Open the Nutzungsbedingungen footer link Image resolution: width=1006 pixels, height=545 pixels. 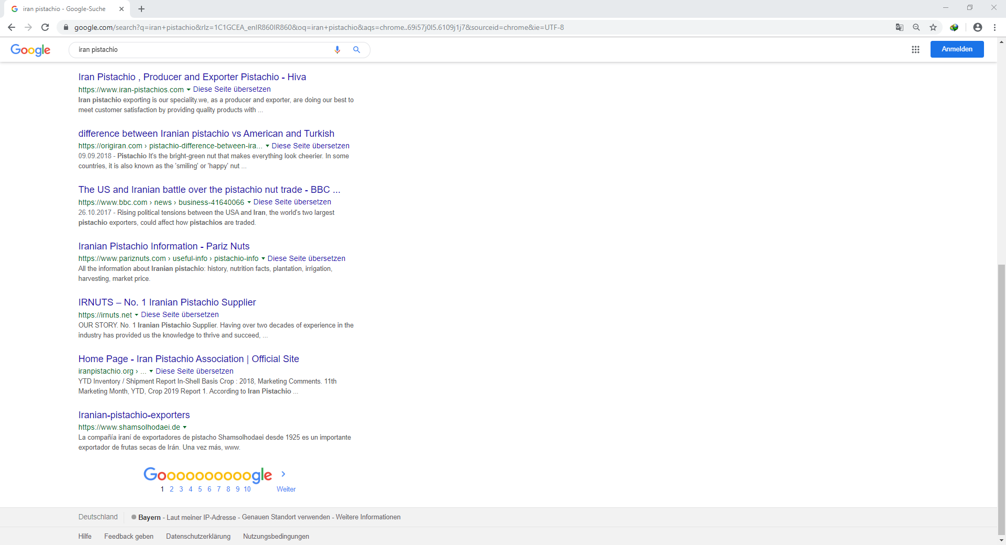[276, 536]
